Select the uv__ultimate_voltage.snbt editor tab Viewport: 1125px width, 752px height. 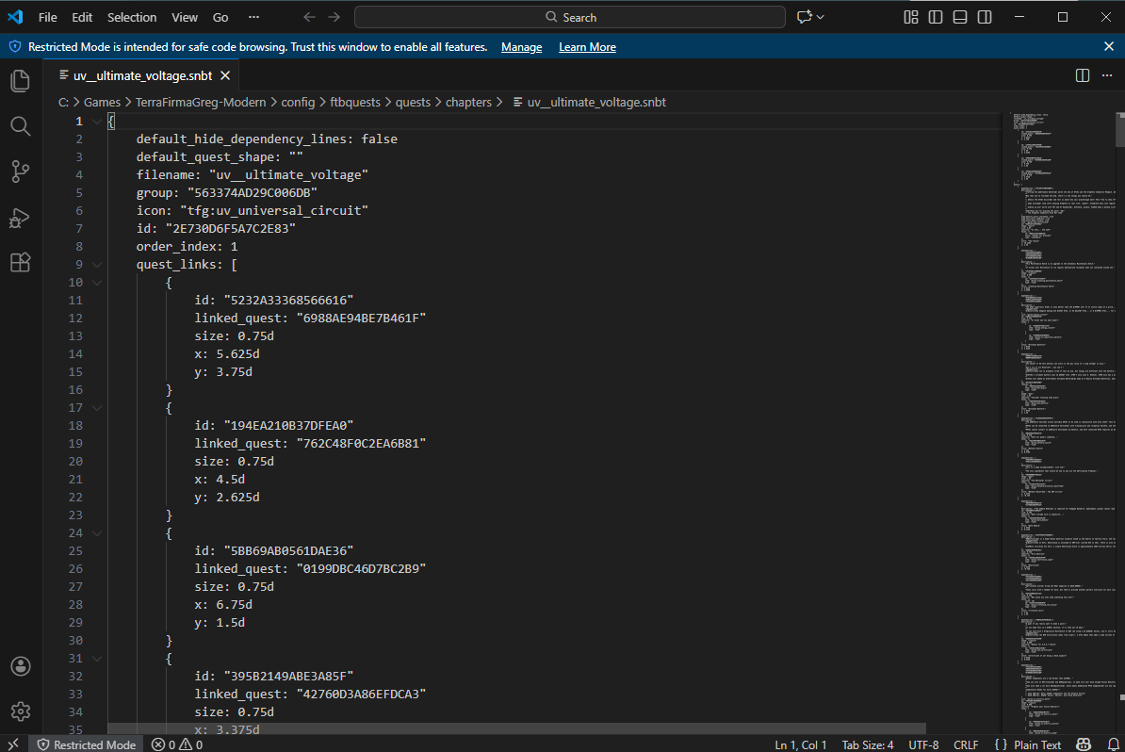pos(141,75)
